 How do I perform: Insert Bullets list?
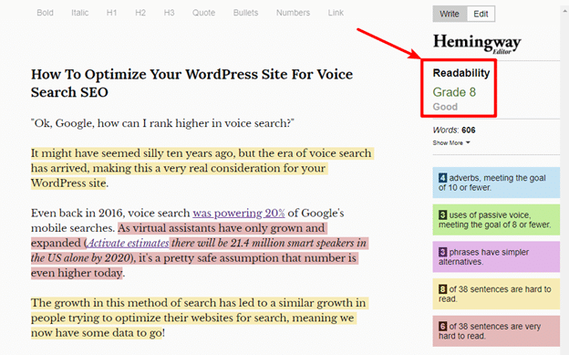tap(245, 13)
